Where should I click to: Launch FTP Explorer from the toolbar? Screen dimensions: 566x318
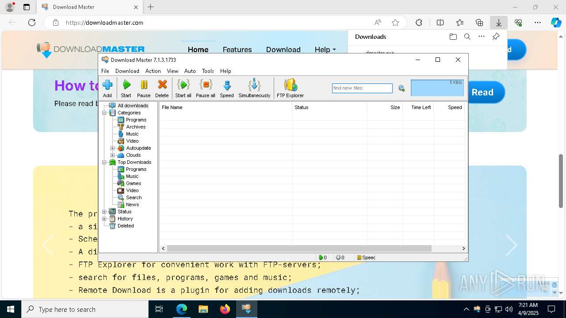pos(290,88)
